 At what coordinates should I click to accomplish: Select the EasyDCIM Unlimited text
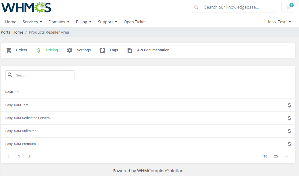21,131
